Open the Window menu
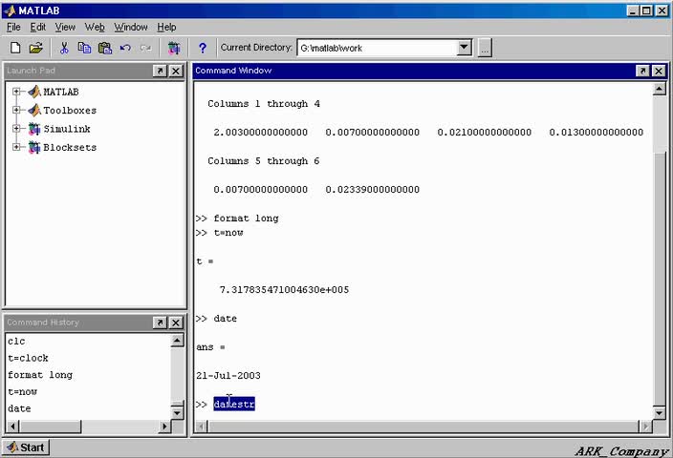This screenshot has width=673, height=458. click(x=130, y=27)
